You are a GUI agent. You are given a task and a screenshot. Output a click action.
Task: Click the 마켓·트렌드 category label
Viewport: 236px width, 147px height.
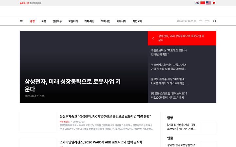tap(65, 122)
